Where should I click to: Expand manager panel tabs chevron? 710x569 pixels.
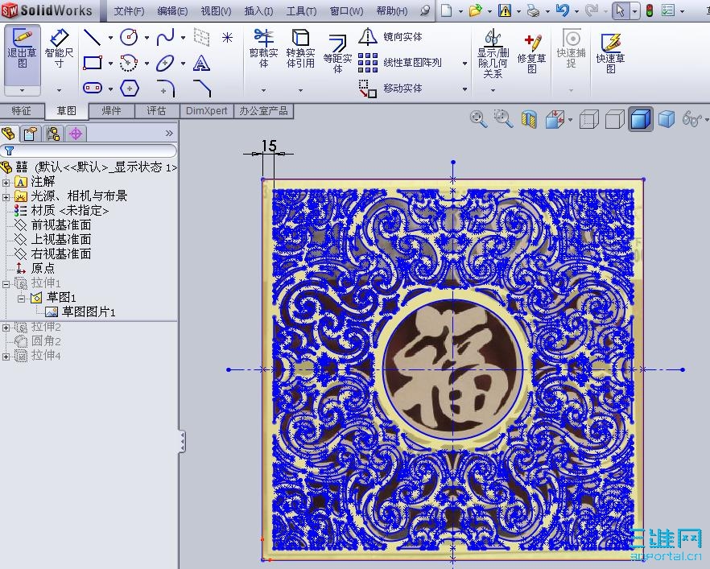[x=169, y=133]
